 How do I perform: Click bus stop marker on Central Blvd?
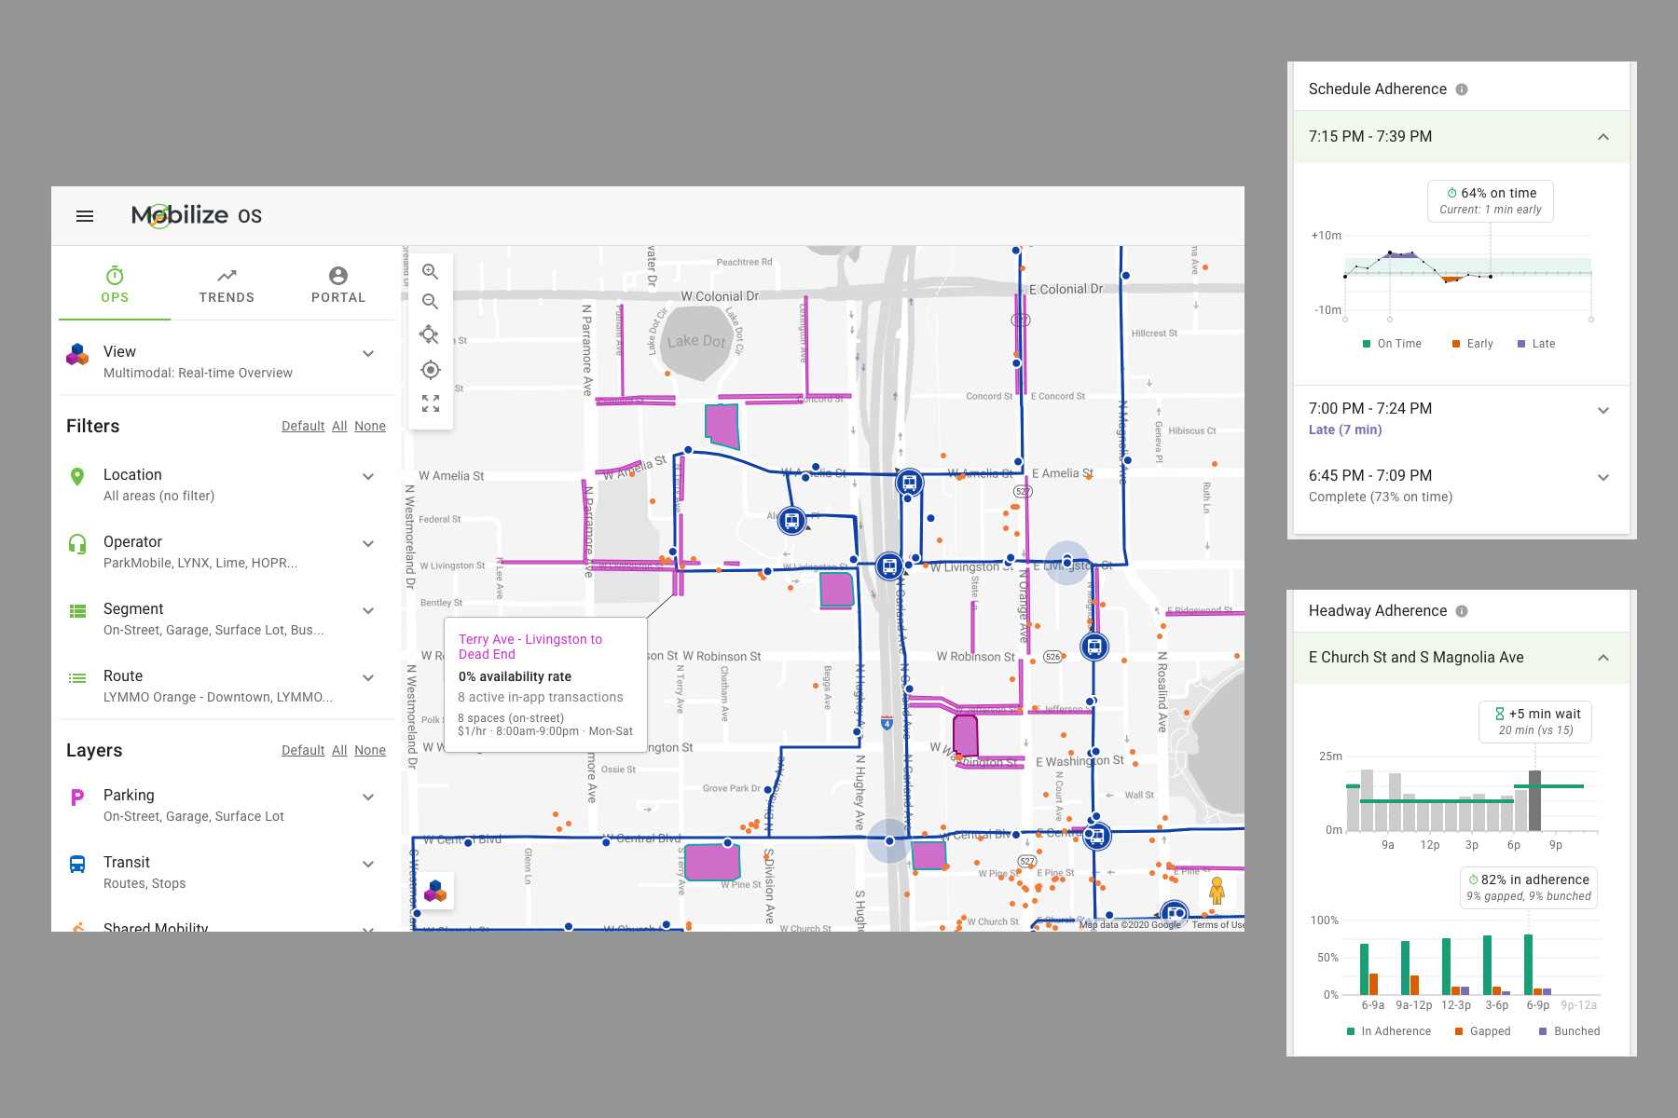pyautogui.click(x=1096, y=837)
